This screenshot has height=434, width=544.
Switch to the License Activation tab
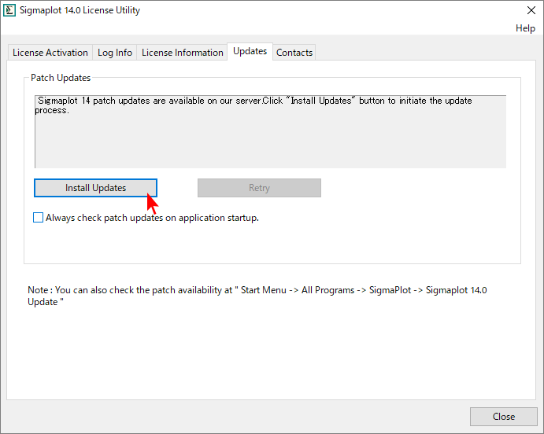tap(50, 53)
